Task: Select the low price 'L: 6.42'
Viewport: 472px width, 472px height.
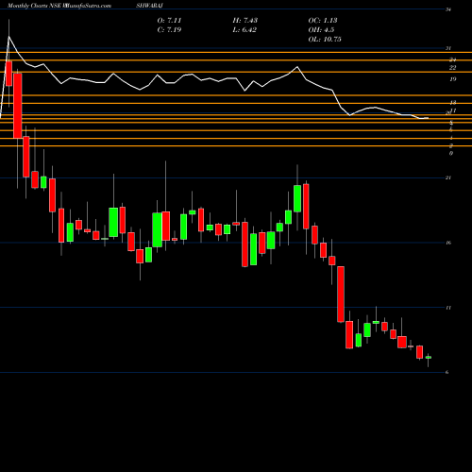Action: 244,30
